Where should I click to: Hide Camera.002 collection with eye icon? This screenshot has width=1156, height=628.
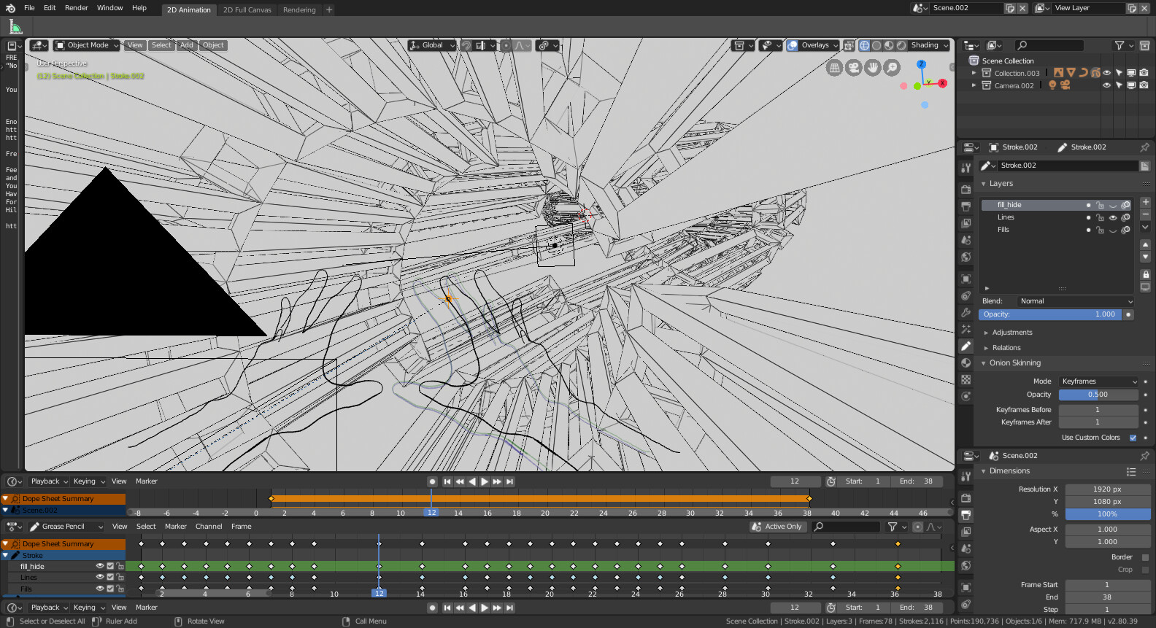click(x=1106, y=85)
